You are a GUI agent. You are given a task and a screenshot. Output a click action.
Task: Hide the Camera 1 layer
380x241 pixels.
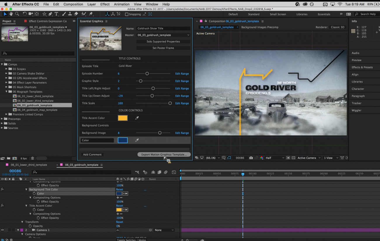pyautogui.click(x=3, y=230)
